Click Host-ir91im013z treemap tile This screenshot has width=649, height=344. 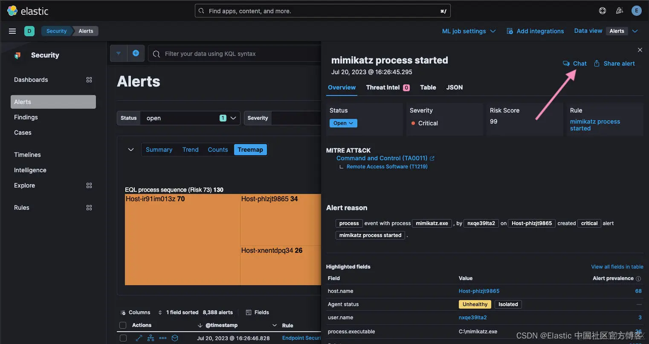[183, 240]
